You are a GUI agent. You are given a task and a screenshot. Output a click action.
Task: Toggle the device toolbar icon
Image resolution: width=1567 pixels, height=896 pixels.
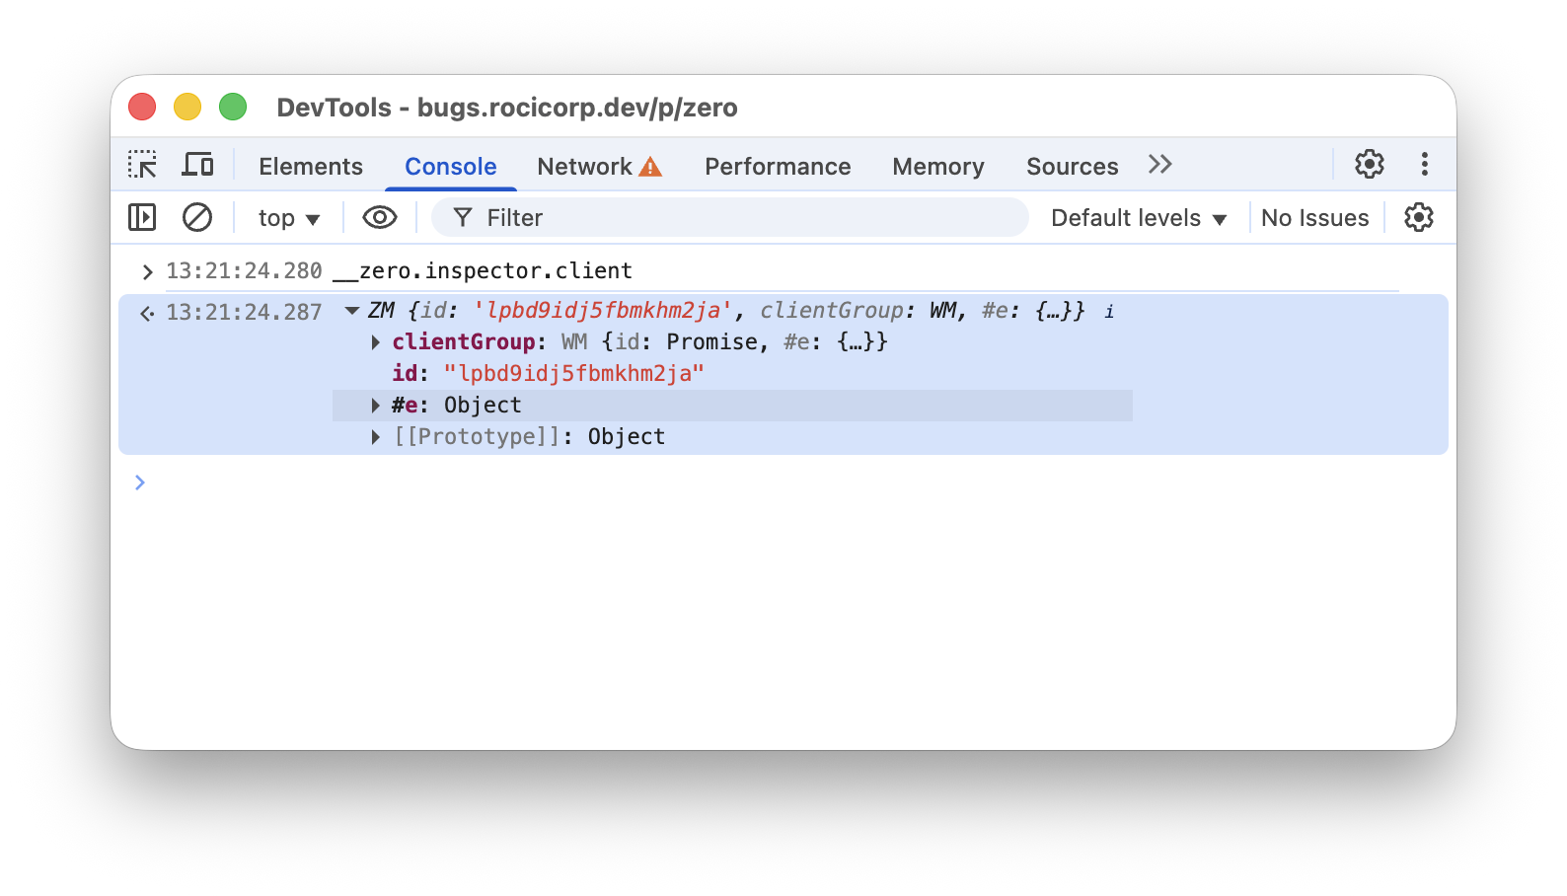coord(197,165)
